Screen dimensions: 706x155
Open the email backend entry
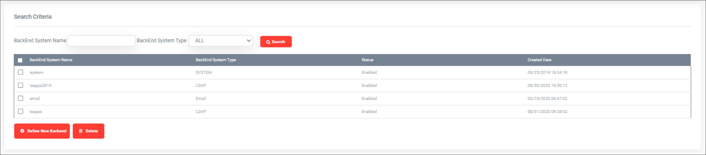click(x=35, y=99)
